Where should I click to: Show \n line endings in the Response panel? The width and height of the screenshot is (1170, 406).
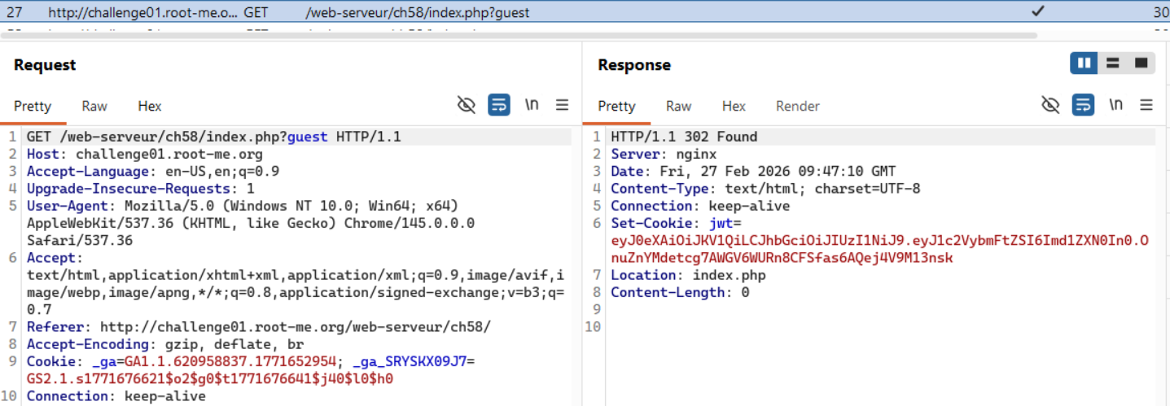[x=1116, y=105]
